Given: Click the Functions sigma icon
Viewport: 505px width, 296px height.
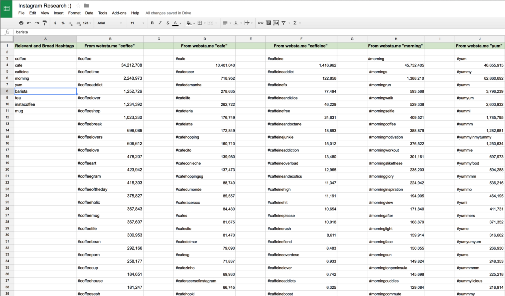Looking at the screenshot, I should pos(295,23).
